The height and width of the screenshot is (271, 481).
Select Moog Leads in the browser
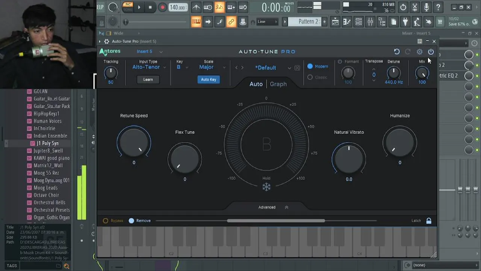pyautogui.click(x=45, y=188)
